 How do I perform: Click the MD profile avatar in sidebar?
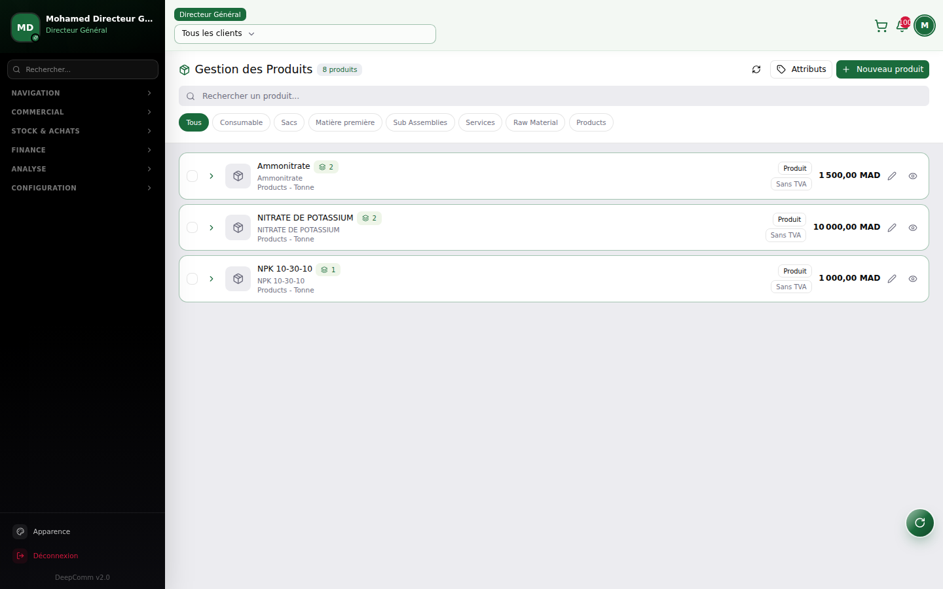click(x=26, y=27)
